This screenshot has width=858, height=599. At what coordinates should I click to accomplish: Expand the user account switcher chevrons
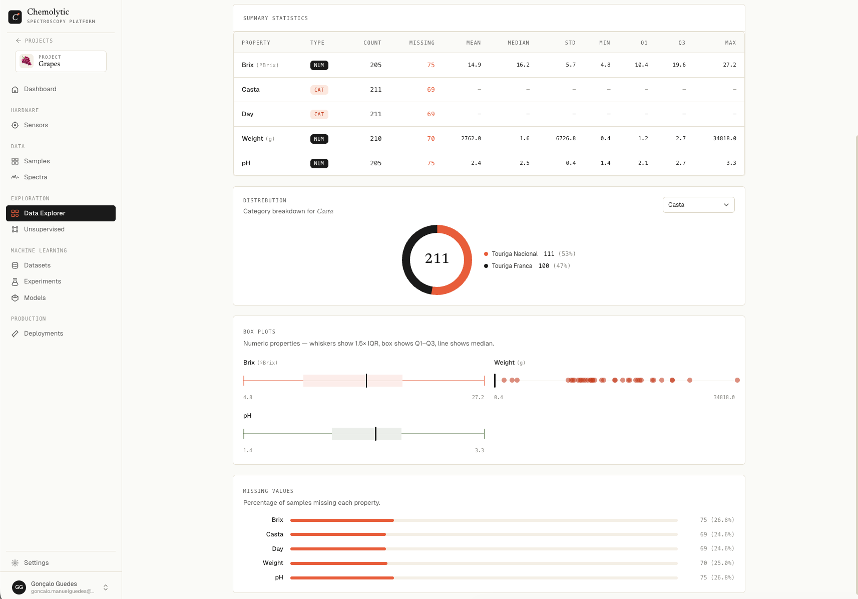point(106,587)
